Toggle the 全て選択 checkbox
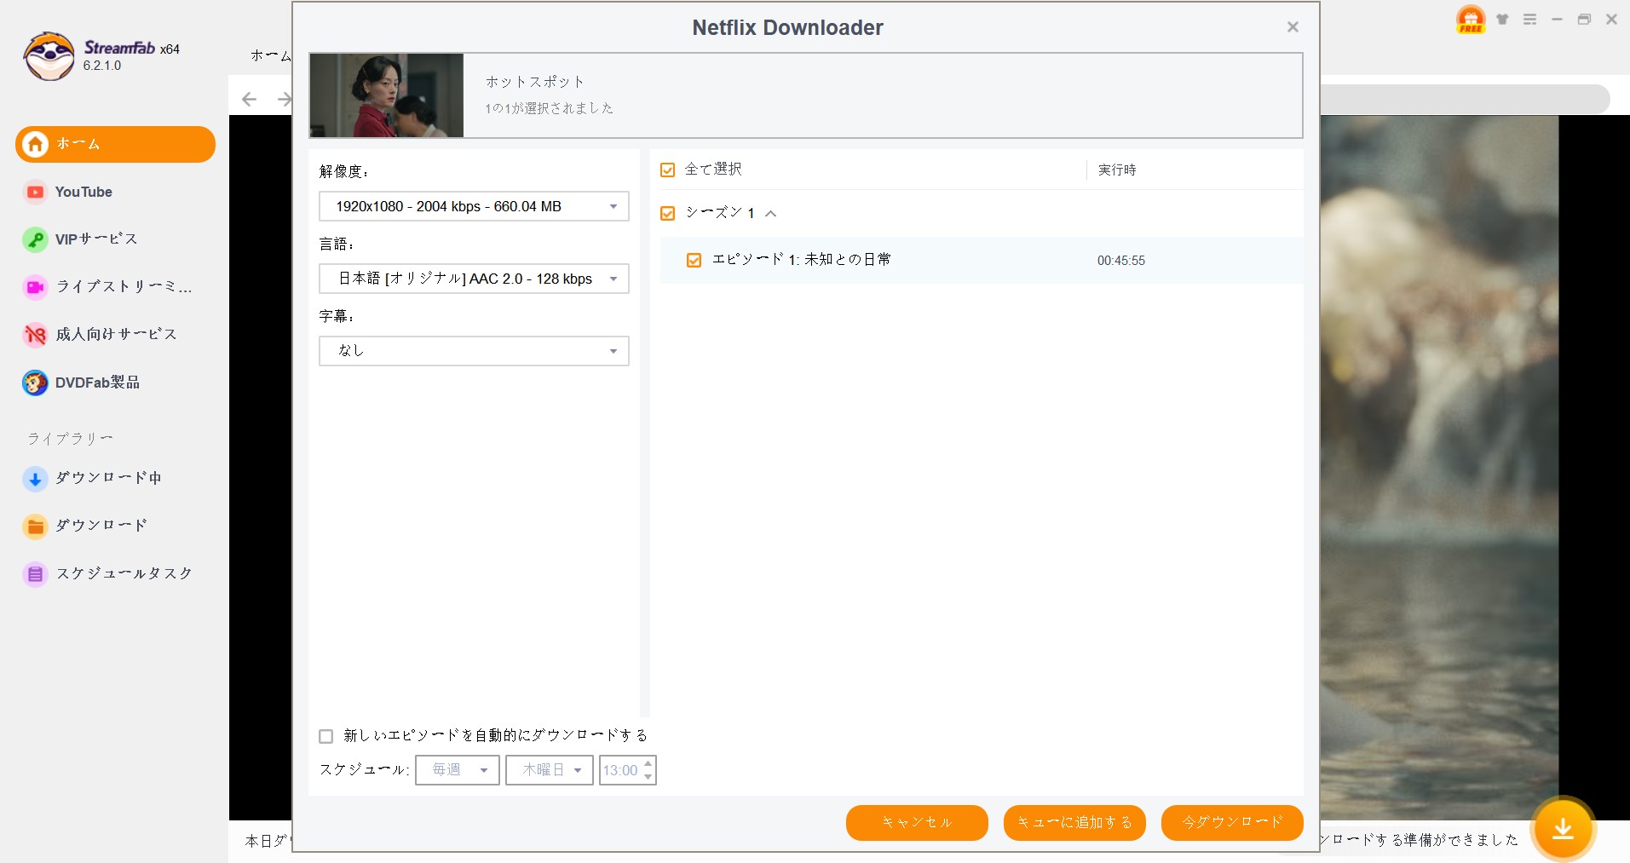This screenshot has width=1630, height=863. point(667,170)
